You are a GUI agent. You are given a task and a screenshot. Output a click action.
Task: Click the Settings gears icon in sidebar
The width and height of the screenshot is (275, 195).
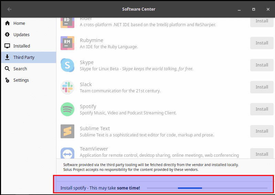pos(7,80)
